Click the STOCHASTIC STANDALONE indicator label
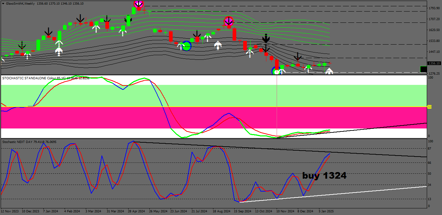Screen dimensions: 442x215 click(46, 78)
